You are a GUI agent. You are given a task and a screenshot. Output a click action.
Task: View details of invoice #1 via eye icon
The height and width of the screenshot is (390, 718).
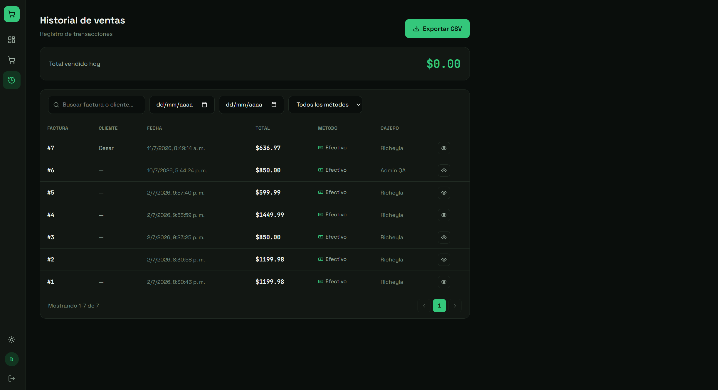444,282
